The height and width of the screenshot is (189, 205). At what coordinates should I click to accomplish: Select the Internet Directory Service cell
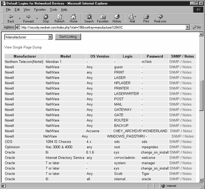[x=65, y=158]
